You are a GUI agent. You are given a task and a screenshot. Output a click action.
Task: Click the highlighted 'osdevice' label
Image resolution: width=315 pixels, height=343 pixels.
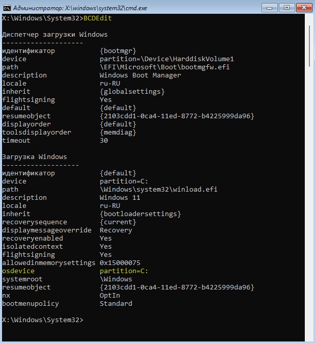[x=18, y=271]
